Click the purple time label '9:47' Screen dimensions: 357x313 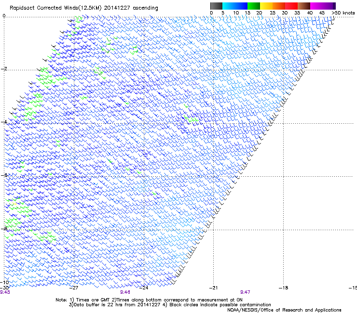coord(245,292)
